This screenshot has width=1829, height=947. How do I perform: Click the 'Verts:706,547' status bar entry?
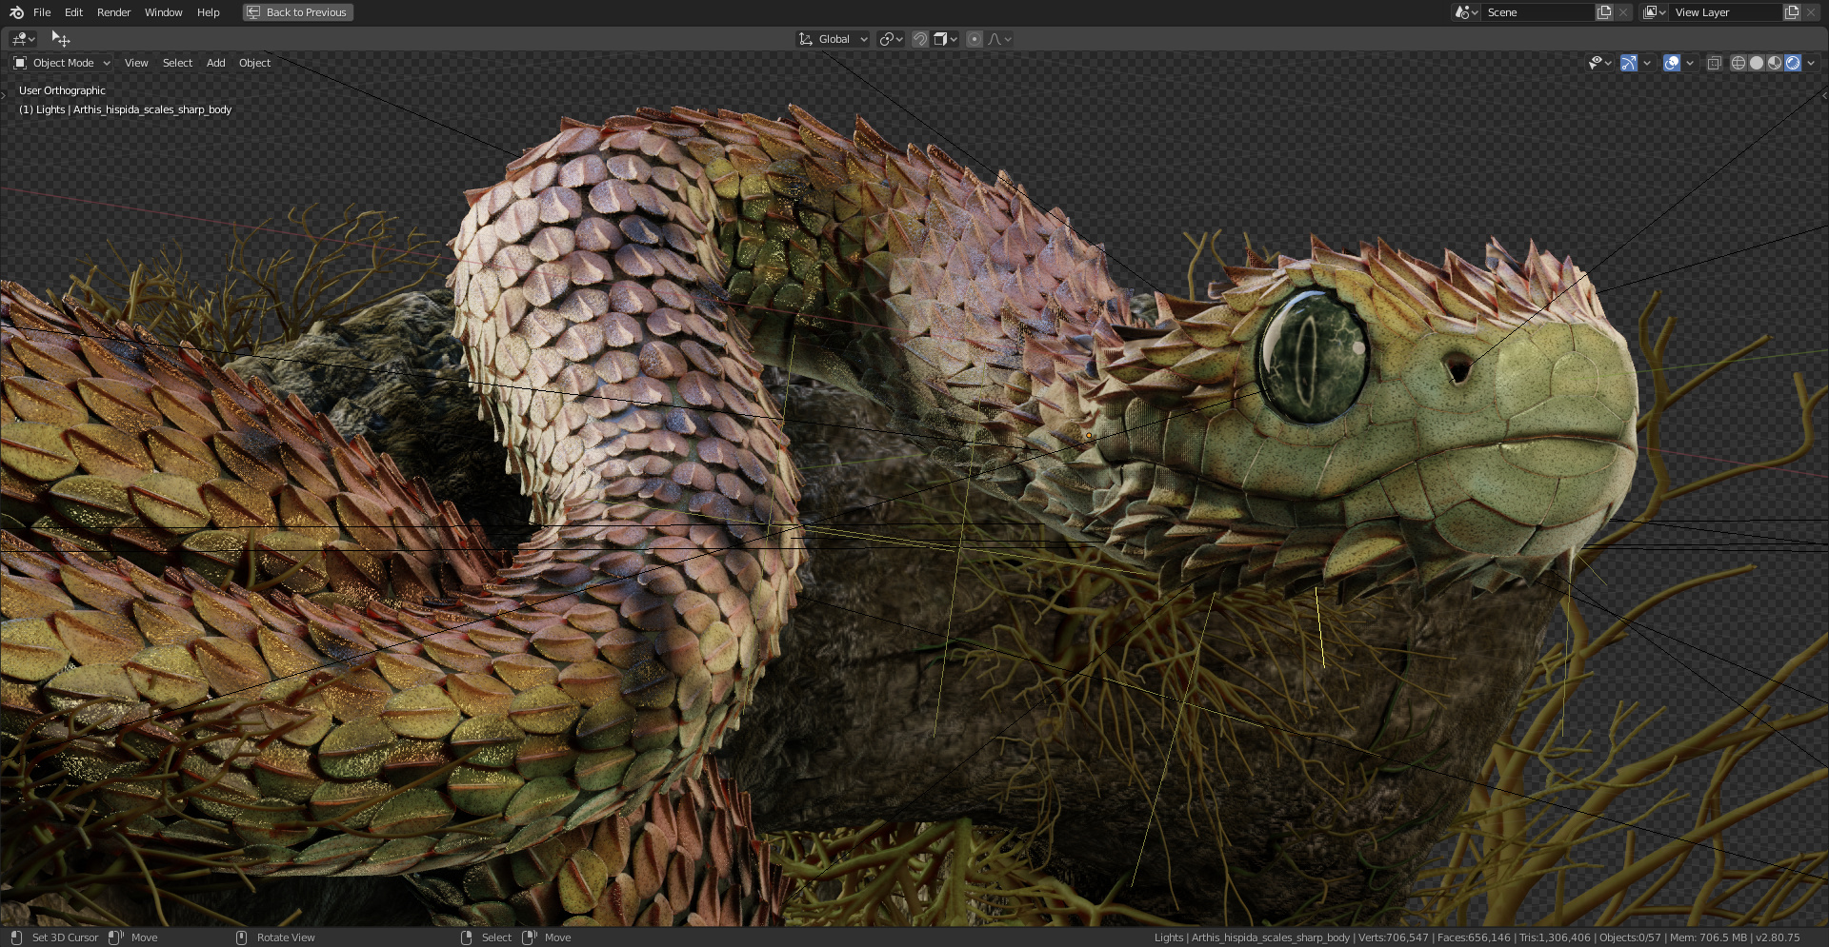1393,937
